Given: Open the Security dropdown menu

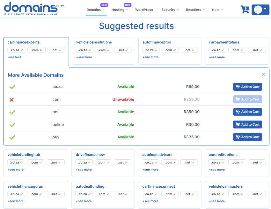Looking at the screenshot, I should pos(170,10).
